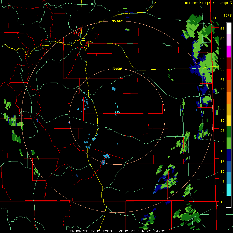Pick the cyan legend swatch
Image resolution: width=233 pixels, height=233 pixels.
pos(229,190)
